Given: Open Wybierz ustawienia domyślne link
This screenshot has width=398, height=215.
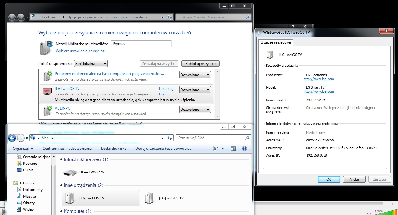Looking at the screenshot, I should 81,51.
